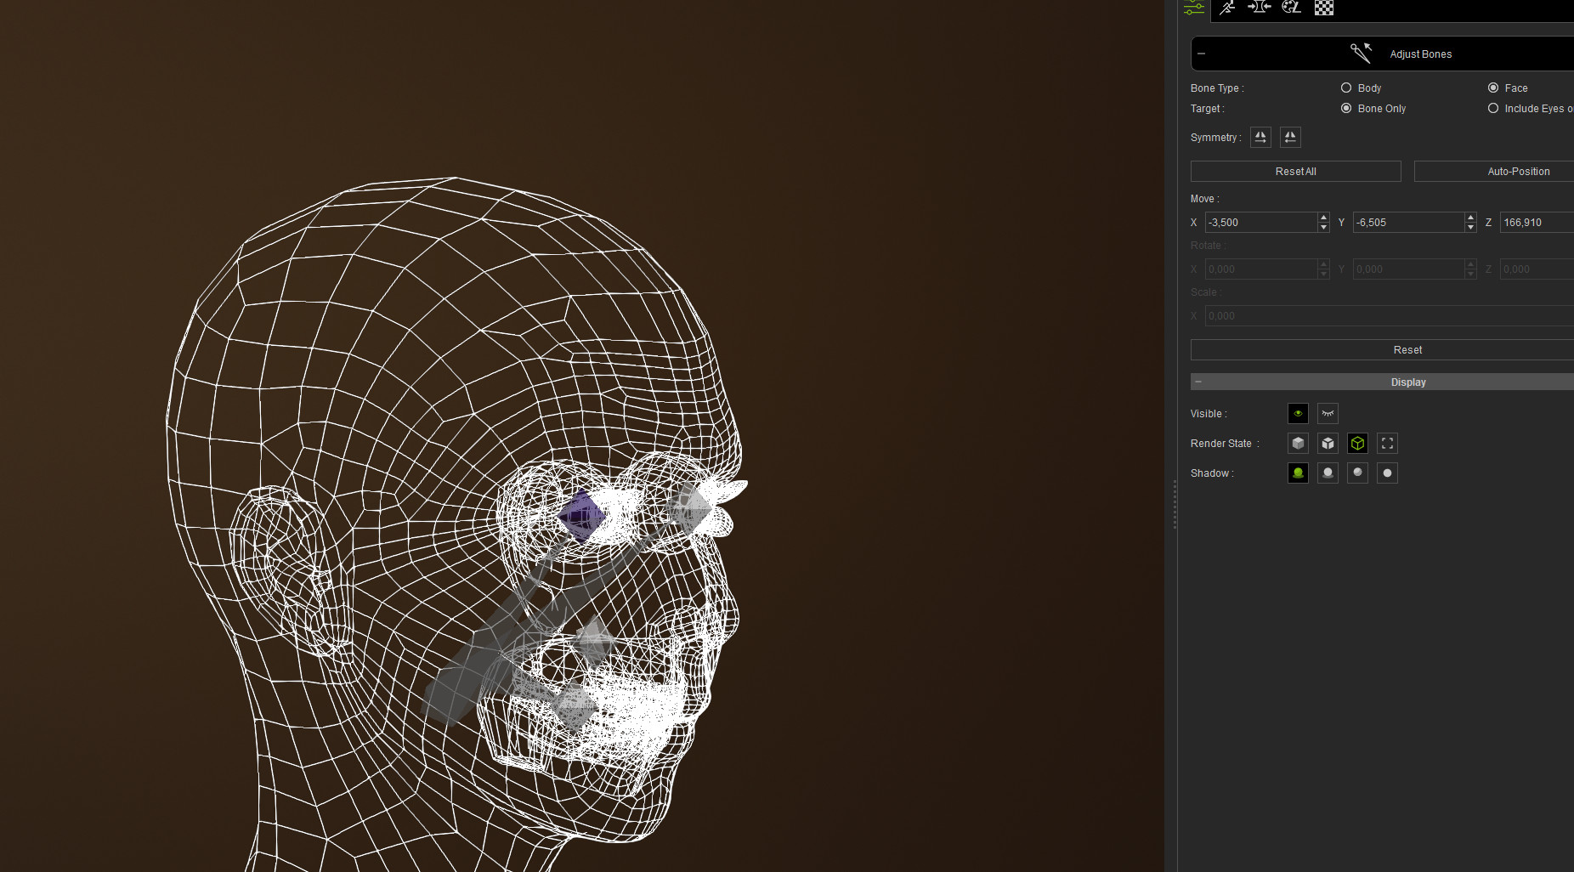The image size is (1574, 872).
Task: Mirror symmetry left to right
Action: click(1260, 137)
